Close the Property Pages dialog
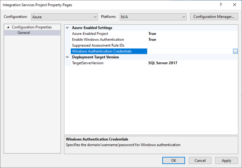The image size is (242, 168). (235, 5)
